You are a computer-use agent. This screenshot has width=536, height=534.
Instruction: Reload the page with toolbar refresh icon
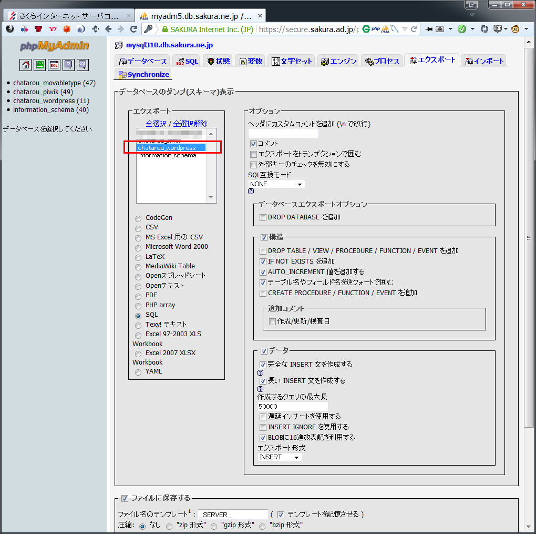pyautogui.click(x=133, y=29)
